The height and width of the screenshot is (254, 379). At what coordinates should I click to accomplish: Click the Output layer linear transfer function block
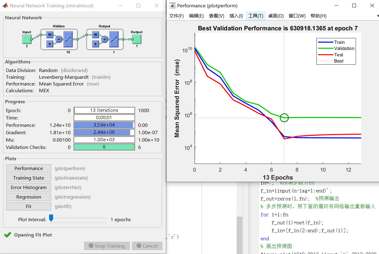pyautogui.click(x=114, y=39)
